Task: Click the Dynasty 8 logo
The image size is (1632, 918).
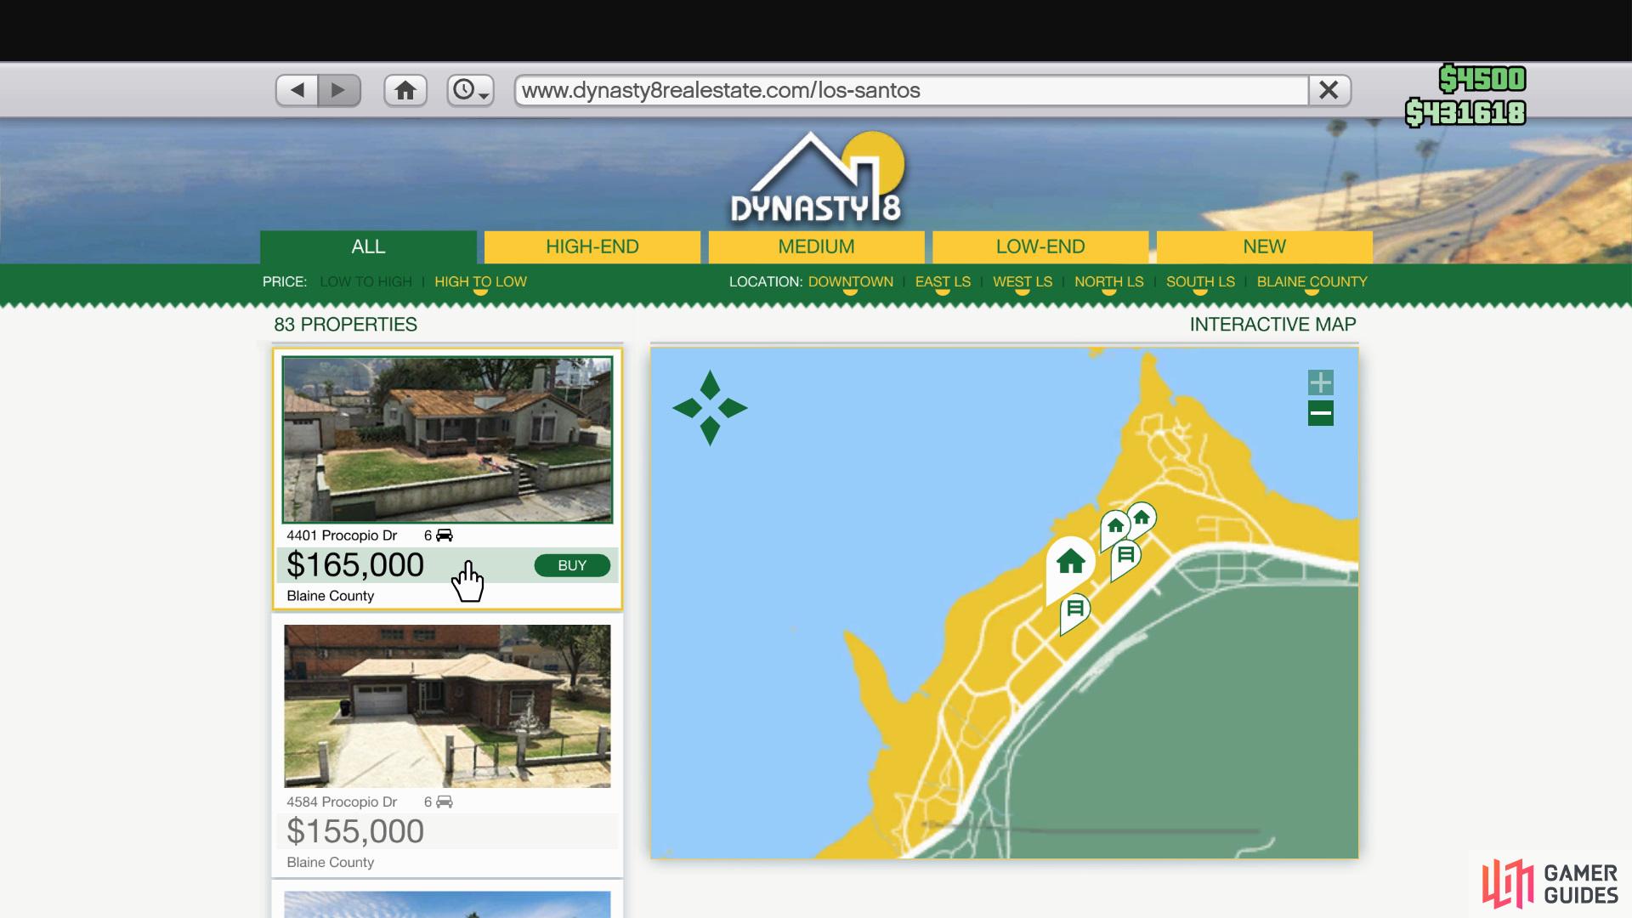Action: (x=816, y=178)
